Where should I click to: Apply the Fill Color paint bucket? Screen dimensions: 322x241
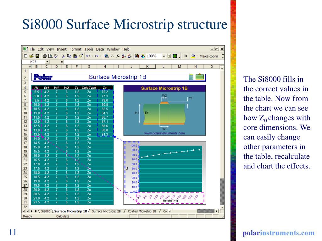click(x=193, y=56)
